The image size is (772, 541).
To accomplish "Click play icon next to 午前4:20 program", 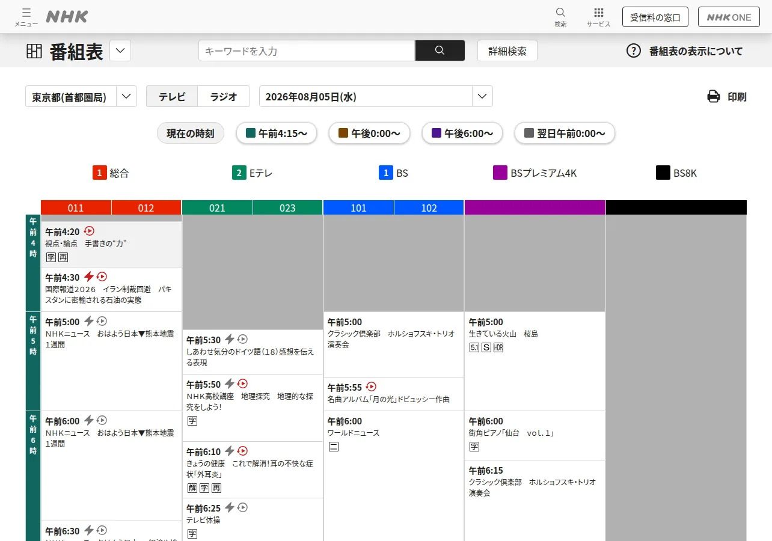I will pyautogui.click(x=90, y=231).
